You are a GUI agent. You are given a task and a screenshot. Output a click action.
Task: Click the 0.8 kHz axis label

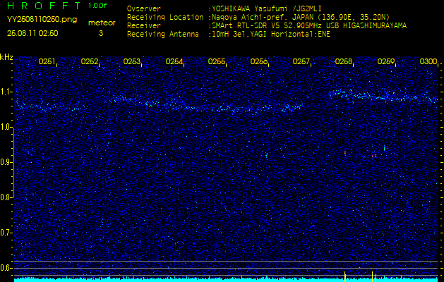(6, 197)
